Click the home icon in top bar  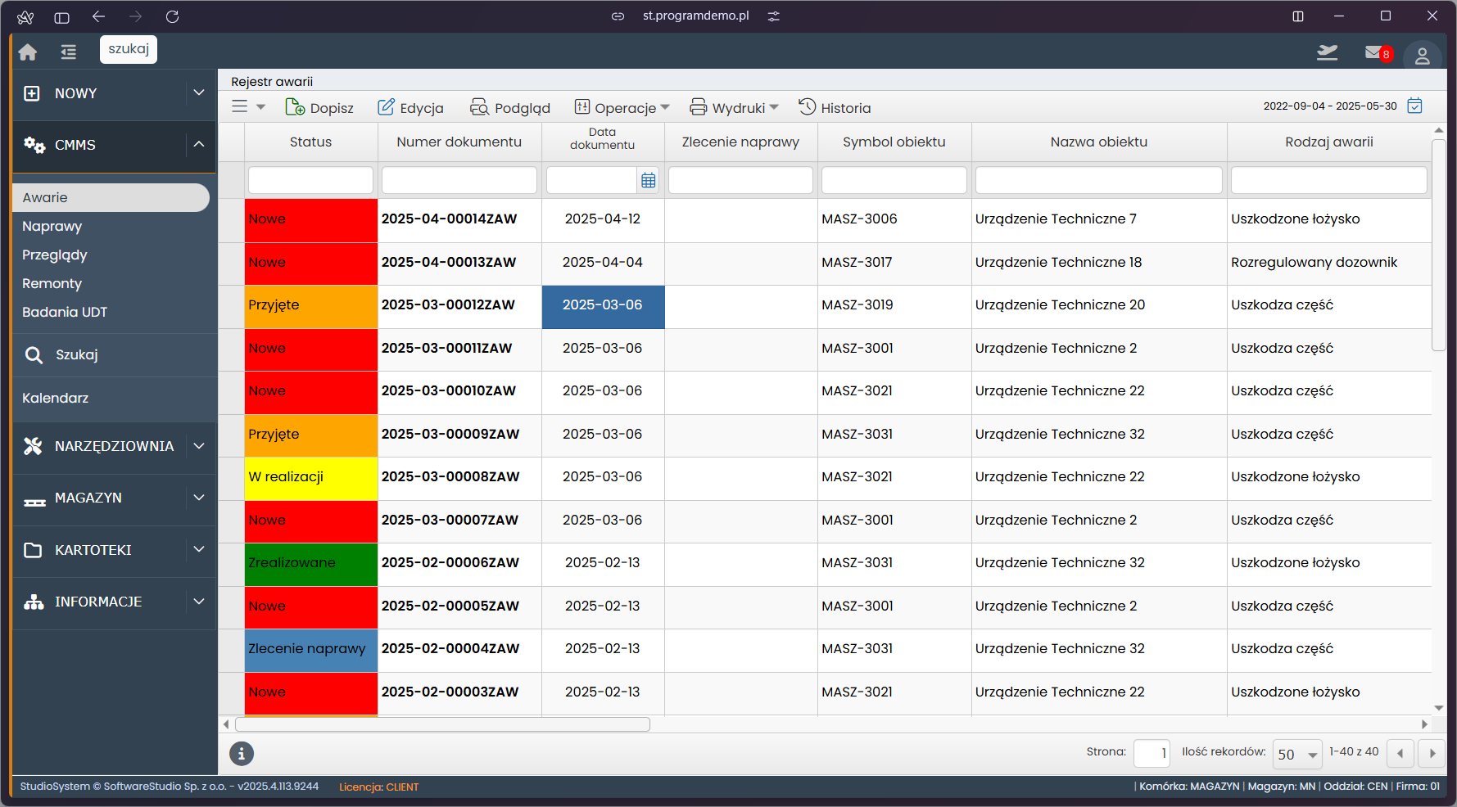point(28,52)
